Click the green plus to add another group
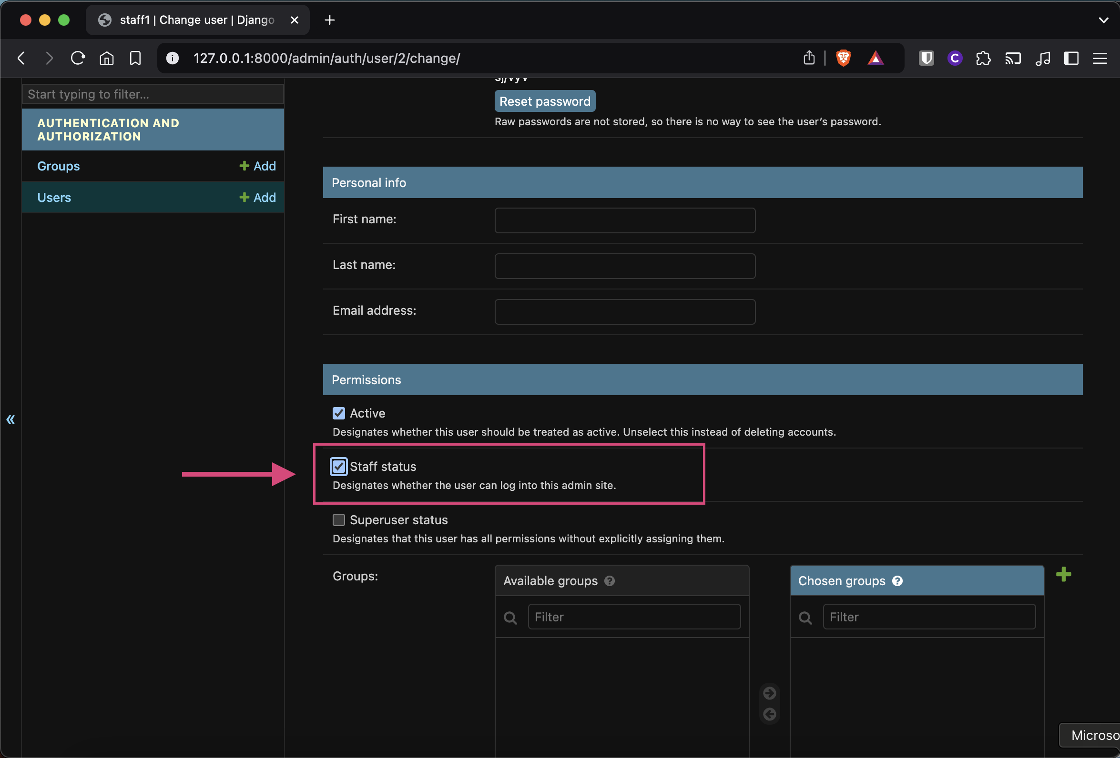 pyautogui.click(x=1064, y=574)
